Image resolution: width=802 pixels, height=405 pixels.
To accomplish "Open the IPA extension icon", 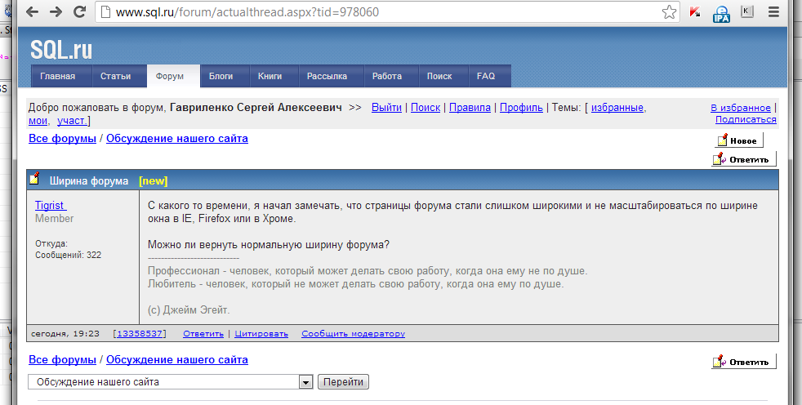I will click(721, 12).
